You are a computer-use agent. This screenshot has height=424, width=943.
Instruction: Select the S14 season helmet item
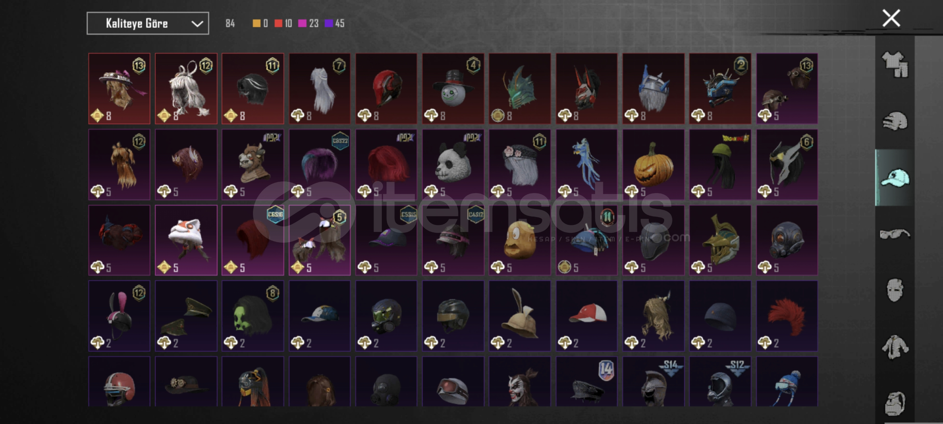tap(653, 382)
